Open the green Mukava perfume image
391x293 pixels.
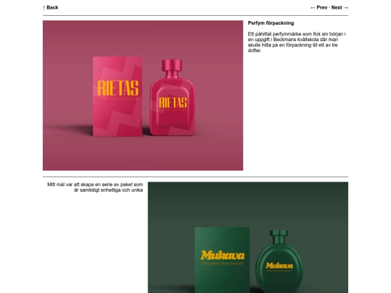click(x=248, y=237)
